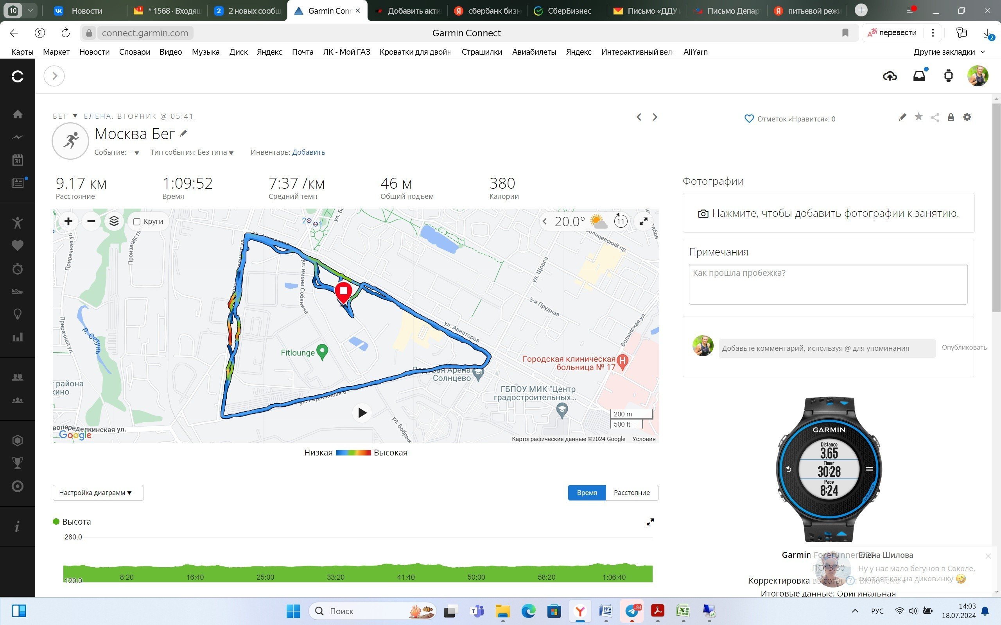
Task: Expand the Другие закладки bookmarks folder
Action: pyautogui.click(x=949, y=52)
